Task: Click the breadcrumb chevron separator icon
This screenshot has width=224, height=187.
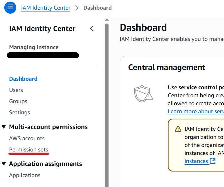Action: tap(77, 8)
